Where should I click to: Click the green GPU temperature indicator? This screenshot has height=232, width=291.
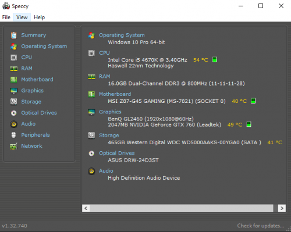point(249,124)
